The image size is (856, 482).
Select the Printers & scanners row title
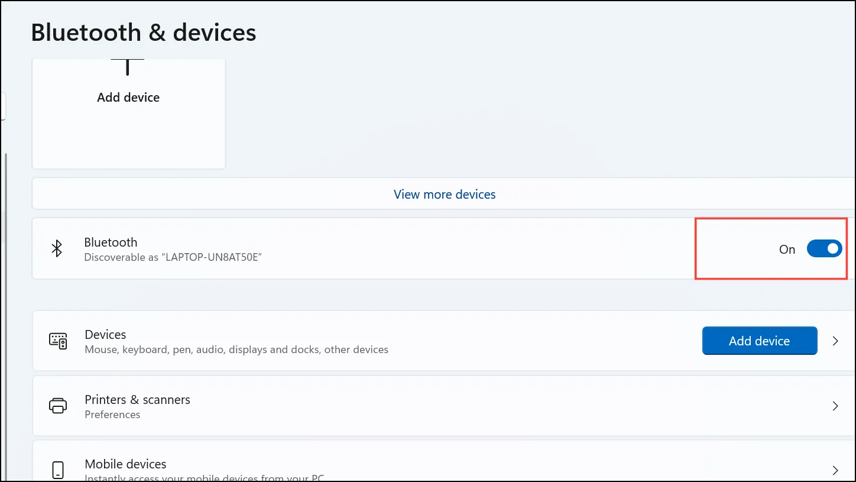click(x=137, y=399)
